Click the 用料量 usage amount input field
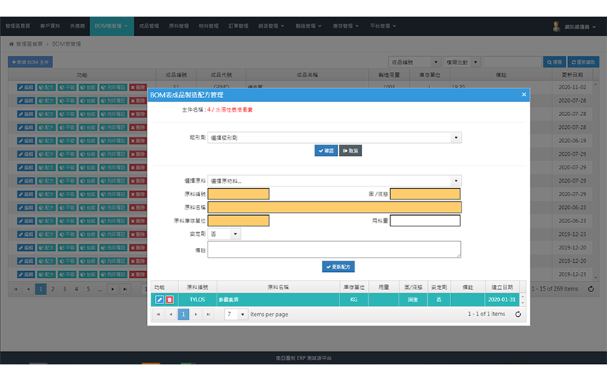Screen dimensions: 607x382 [x=425, y=221]
